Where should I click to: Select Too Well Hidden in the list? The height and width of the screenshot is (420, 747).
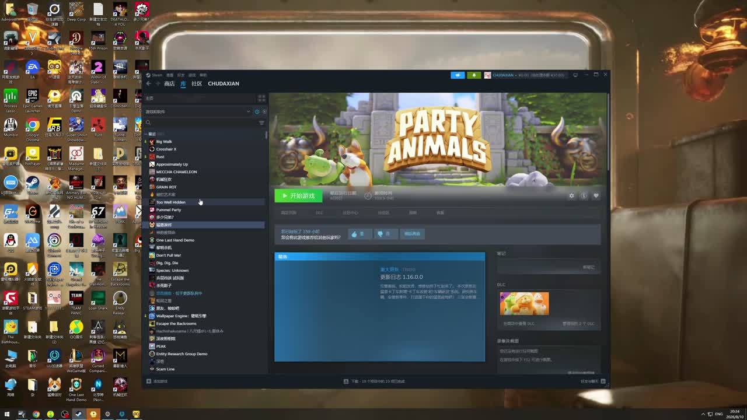pyautogui.click(x=204, y=202)
